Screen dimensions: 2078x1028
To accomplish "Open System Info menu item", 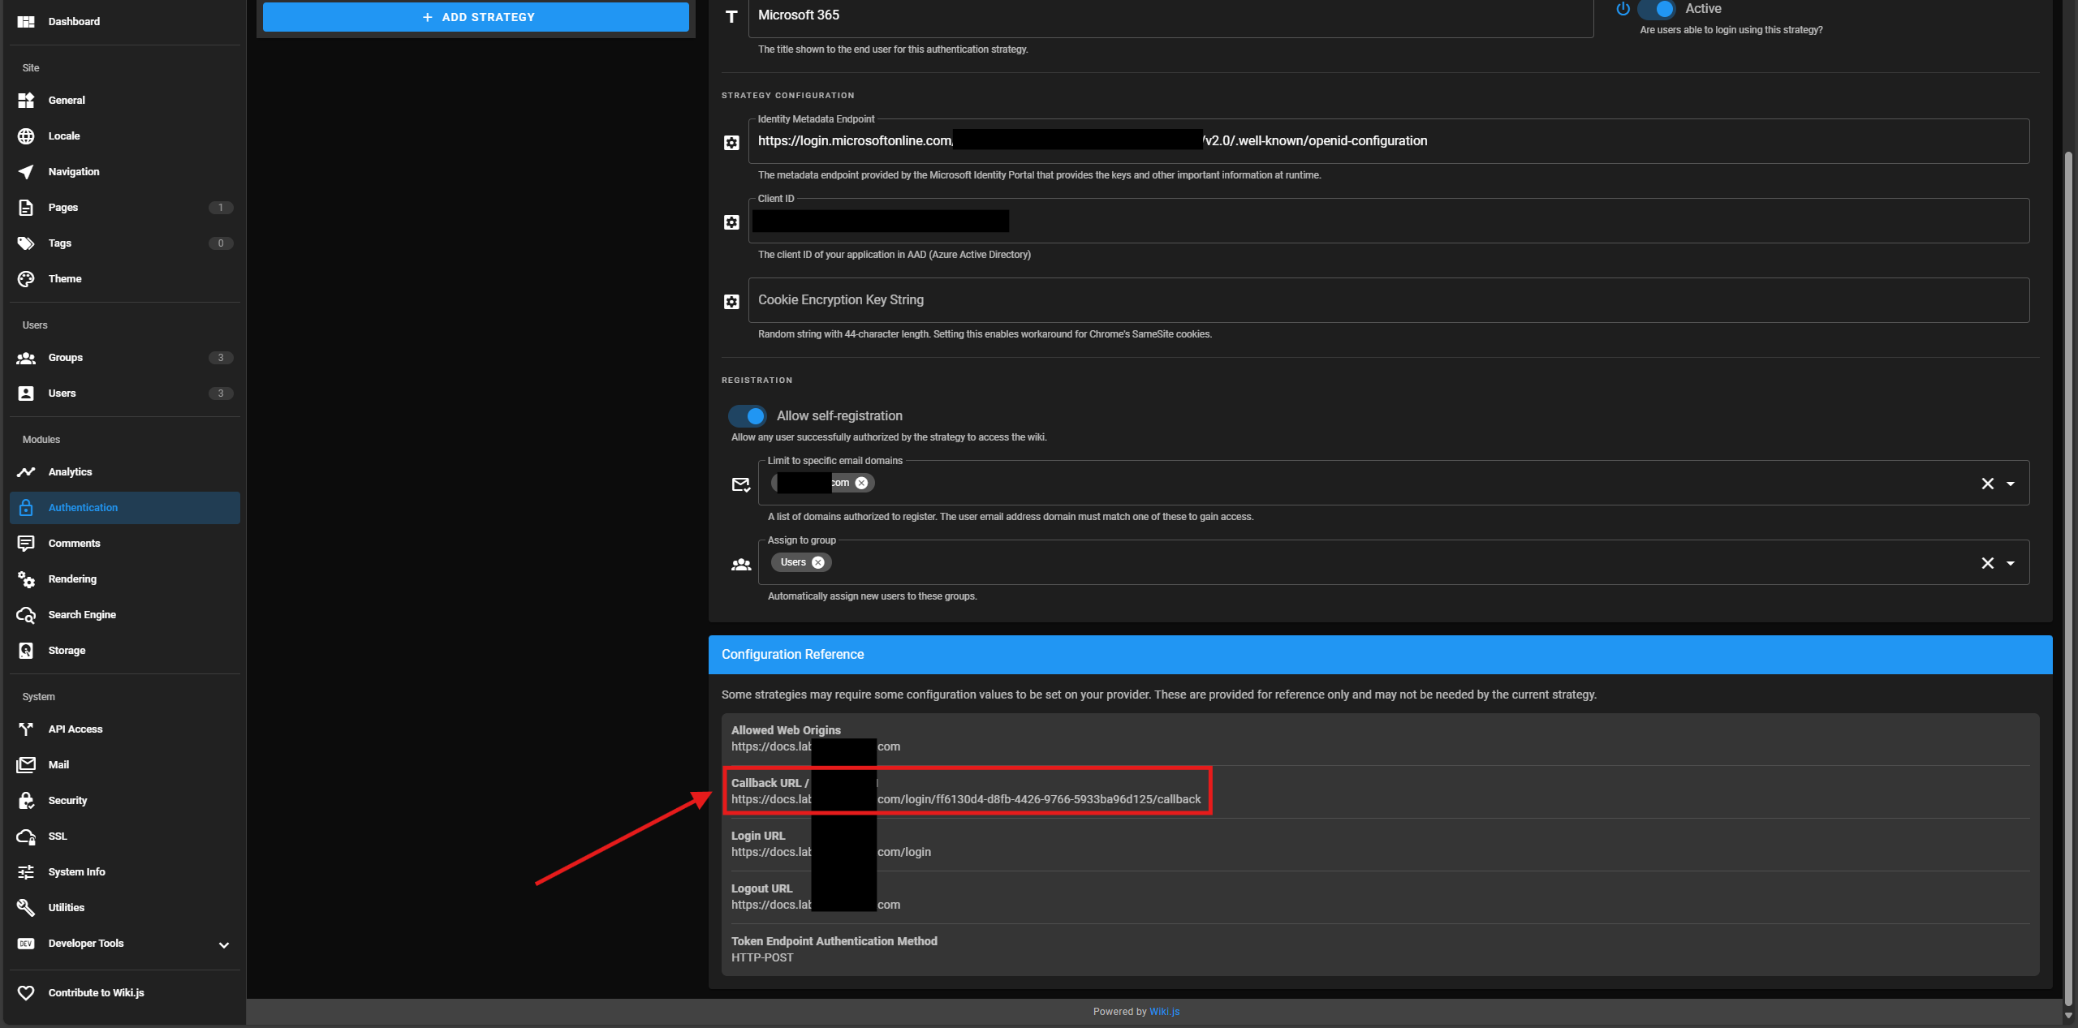I will click(125, 872).
